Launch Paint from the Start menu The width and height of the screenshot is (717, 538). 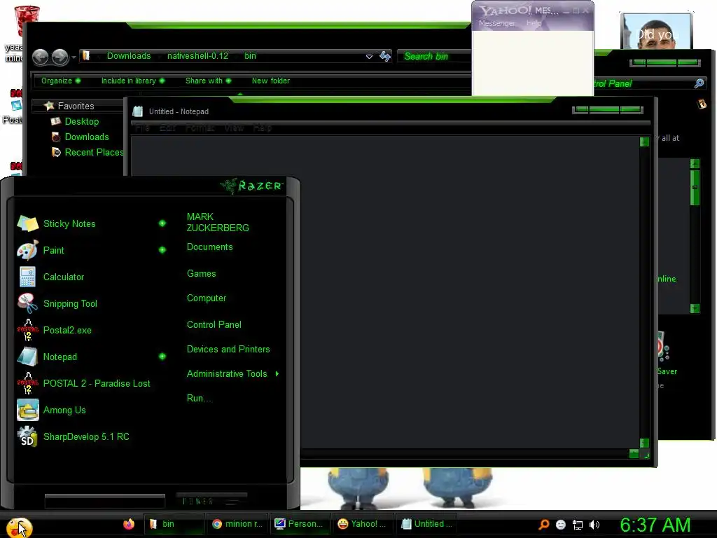[53, 250]
